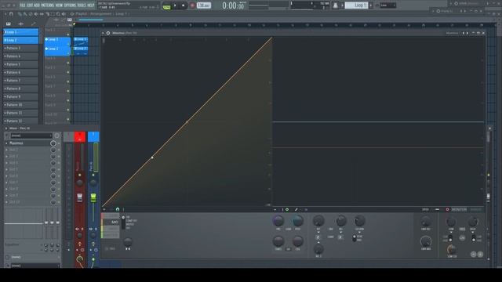Screen dimensions: 502x282
Task: Click the Maximus plugin title icon
Action: (x=108, y=33)
